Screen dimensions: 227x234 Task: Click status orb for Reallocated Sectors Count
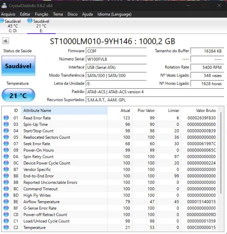tap(6, 137)
